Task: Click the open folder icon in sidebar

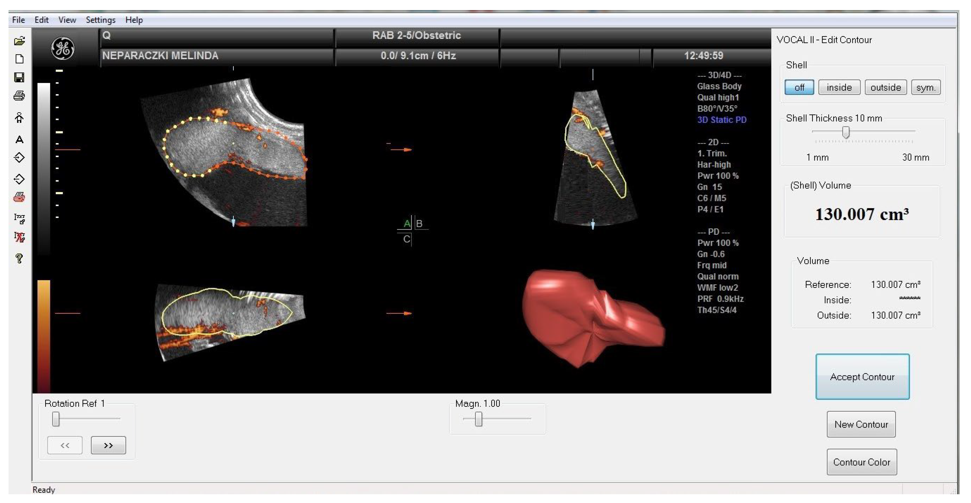Action: [19, 41]
